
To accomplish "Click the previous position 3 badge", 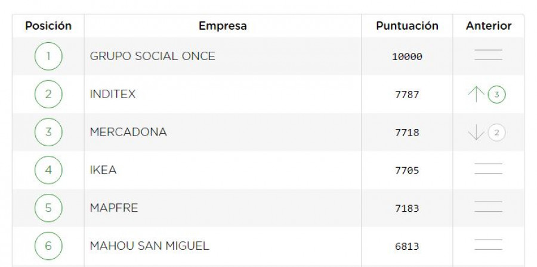I will pos(496,95).
